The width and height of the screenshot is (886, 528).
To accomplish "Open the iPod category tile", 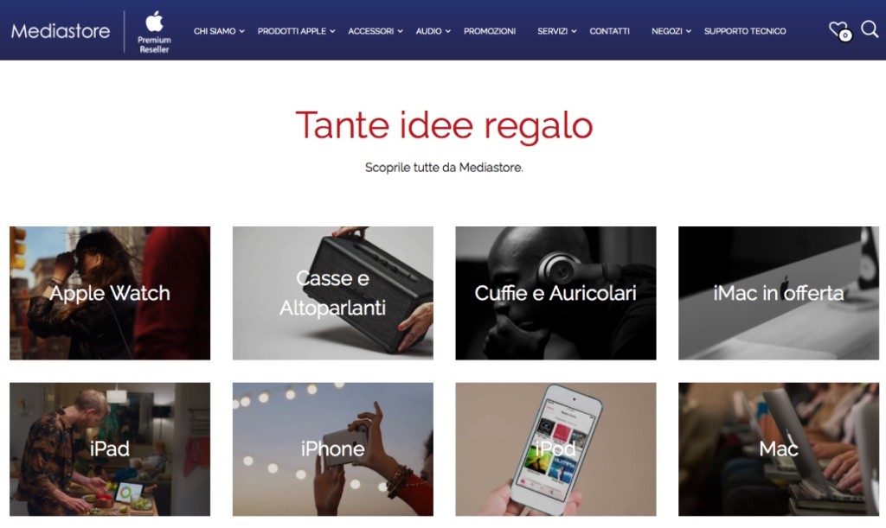I will point(556,449).
